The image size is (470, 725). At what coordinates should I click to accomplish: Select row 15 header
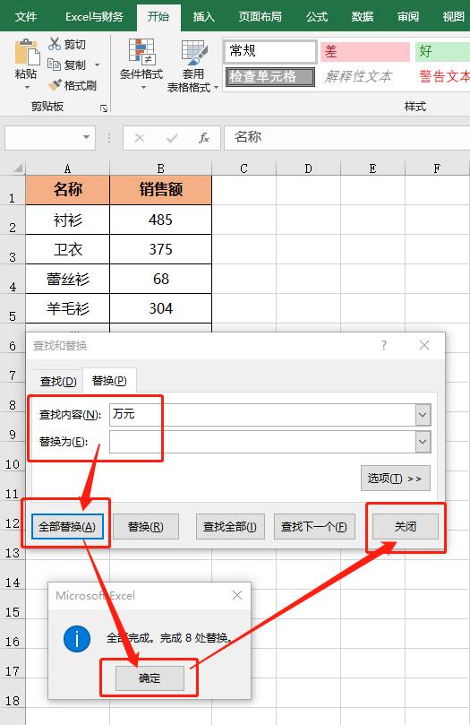click(x=13, y=605)
